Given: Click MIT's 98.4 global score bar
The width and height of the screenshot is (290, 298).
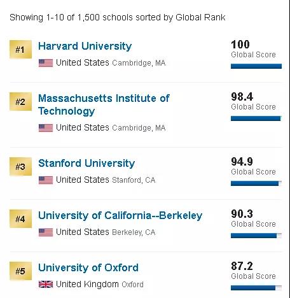Looking at the screenshot, I should pyautogui.click(x=256, y=118).
